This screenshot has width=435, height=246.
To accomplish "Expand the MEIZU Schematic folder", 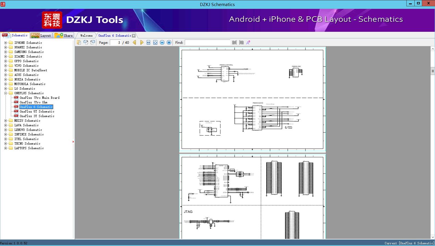I will pyautogui.click(x=5, y=121).
